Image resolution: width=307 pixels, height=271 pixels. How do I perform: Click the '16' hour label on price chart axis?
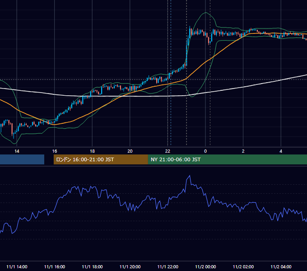(55, 151)
